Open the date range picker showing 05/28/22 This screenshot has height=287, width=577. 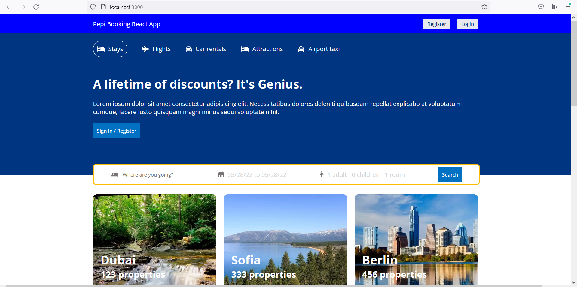click(x=257, y=174)
